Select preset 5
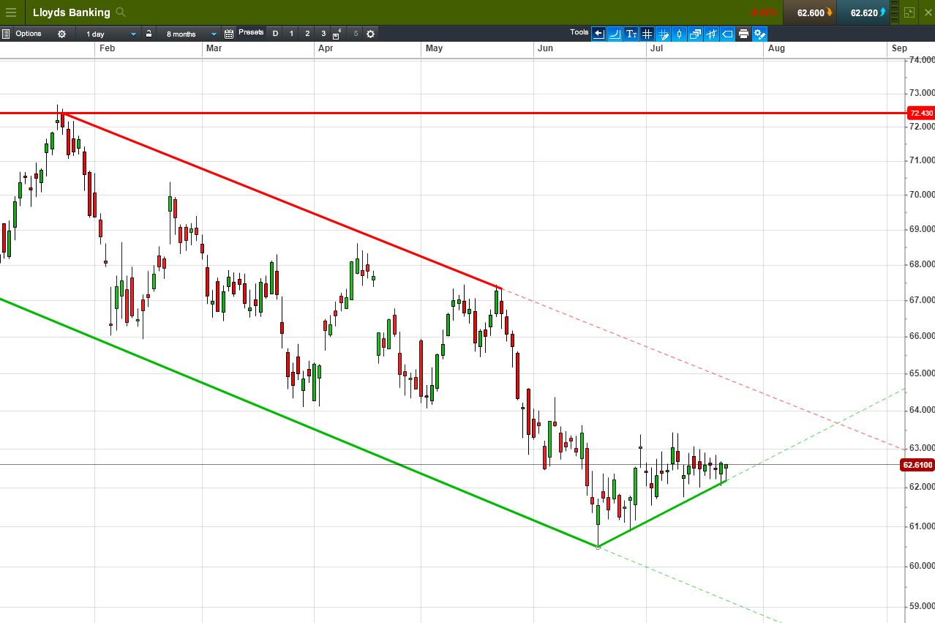This screenshot has height=623, width=935. (356, 34)
